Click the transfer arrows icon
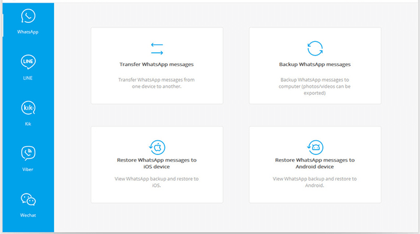The width and height of the screenshot is (420, 234). click(x=157, y=48)
